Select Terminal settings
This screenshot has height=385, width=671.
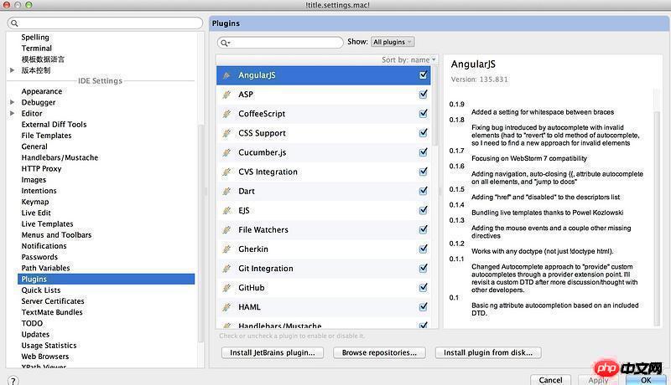pyautogui.click(x=36, y=49)
